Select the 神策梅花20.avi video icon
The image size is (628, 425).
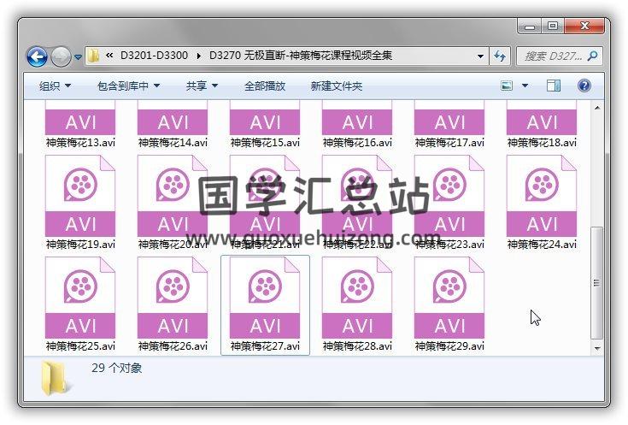point(173,196)
